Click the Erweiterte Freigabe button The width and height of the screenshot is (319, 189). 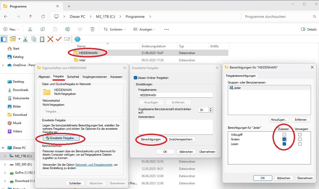click(x=61, y=138)
